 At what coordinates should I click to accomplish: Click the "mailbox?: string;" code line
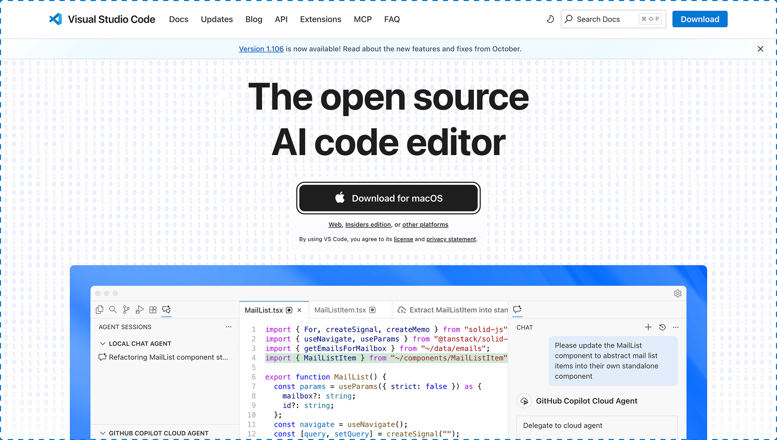(x=319, y=396)
